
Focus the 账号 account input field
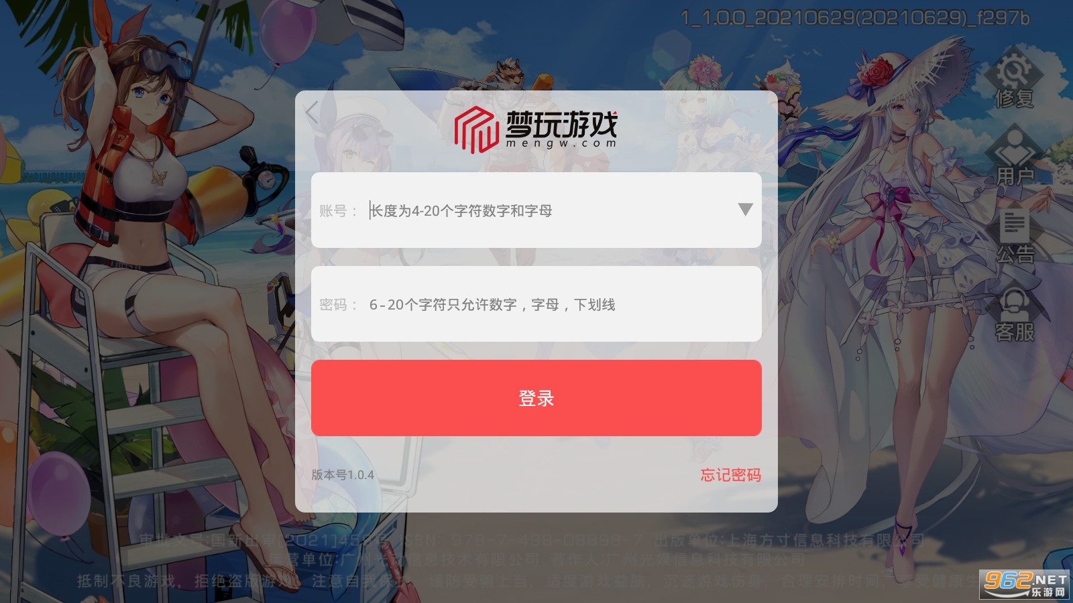tap(536, 210)
